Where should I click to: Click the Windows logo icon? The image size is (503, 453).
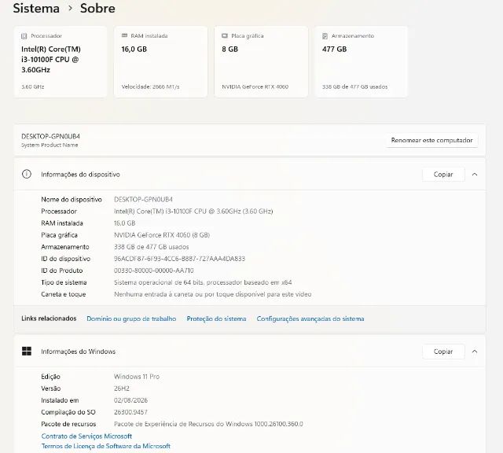27,352
